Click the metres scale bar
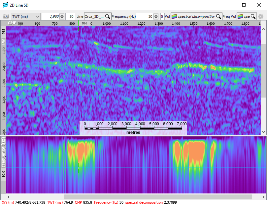Viewport: 267px width, 205px height. tap(133, 128)
